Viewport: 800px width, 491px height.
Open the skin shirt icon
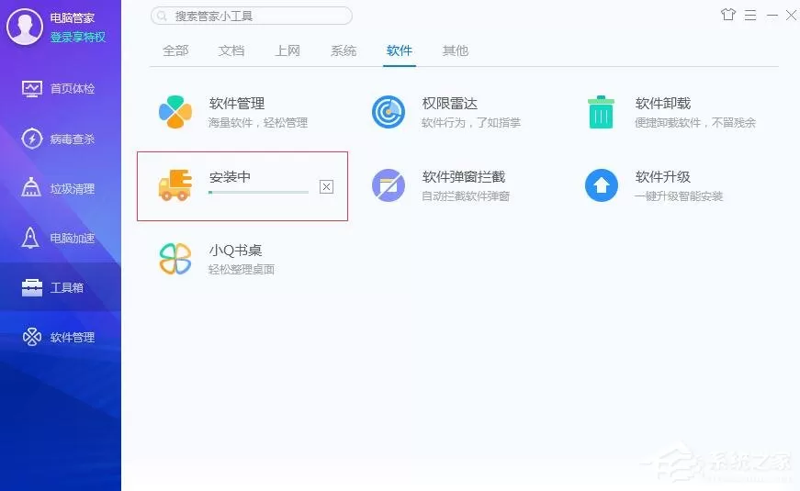pos(728,15)
